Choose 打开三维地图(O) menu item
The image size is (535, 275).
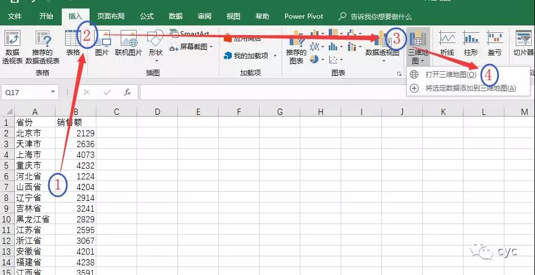[x=468, y=74]
